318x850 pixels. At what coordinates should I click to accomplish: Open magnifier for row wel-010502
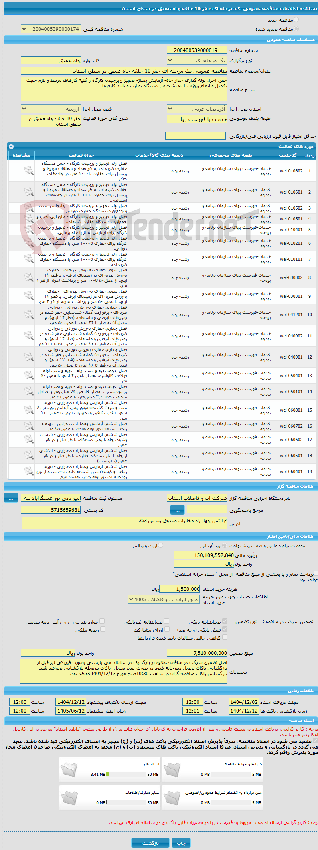coord(29,208)
